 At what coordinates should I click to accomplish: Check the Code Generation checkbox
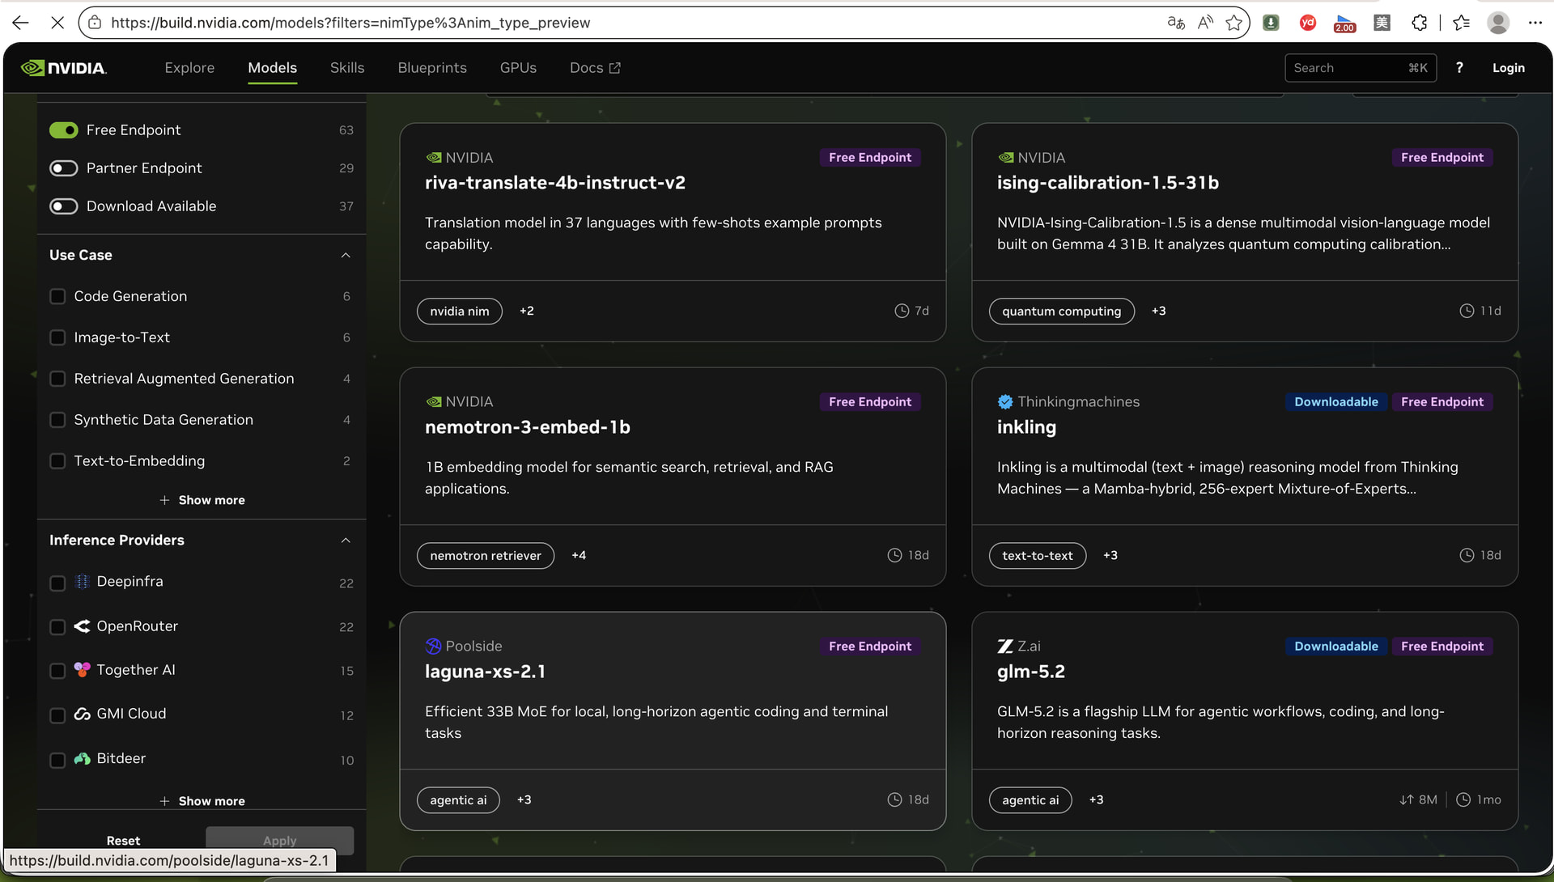[57, 297]
